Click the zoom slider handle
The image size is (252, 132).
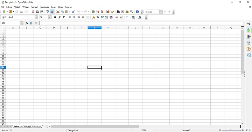click(x=230, y=130)
